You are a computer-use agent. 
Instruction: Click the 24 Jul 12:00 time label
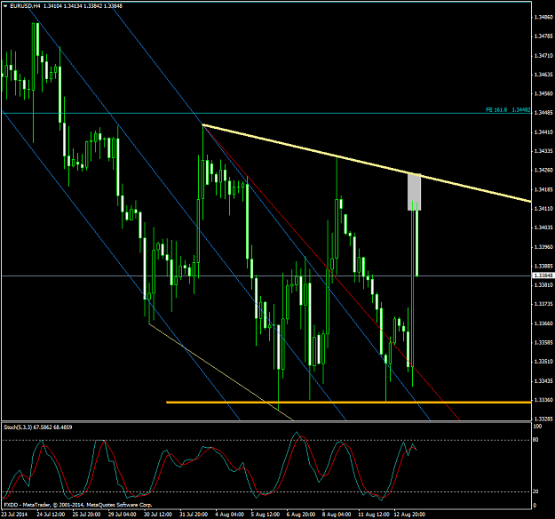[51, 514]
